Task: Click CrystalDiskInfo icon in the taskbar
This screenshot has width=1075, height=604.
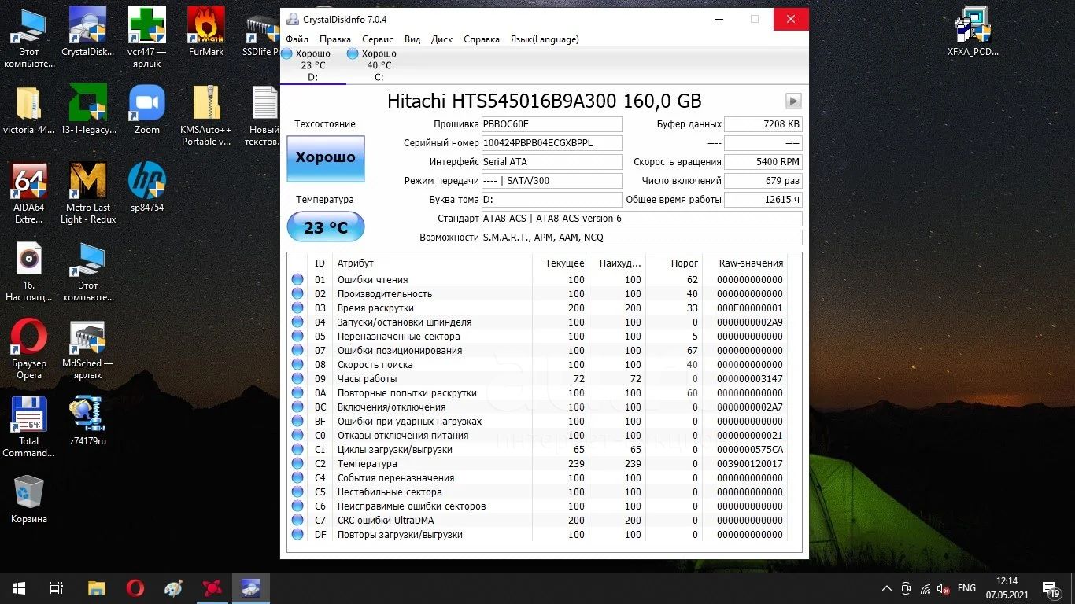Action: pyautogui.click(x=251, y=587)
